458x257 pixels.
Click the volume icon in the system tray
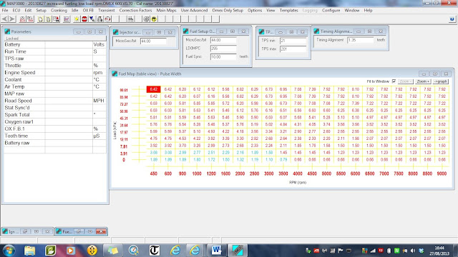(413, 251)
